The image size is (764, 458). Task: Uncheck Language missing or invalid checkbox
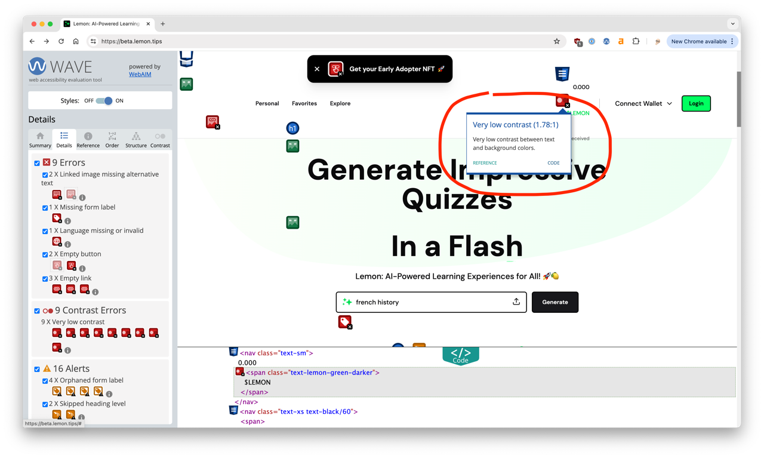coord(45,231)
